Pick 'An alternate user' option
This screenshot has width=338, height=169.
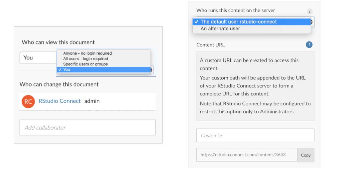point(252,28)
